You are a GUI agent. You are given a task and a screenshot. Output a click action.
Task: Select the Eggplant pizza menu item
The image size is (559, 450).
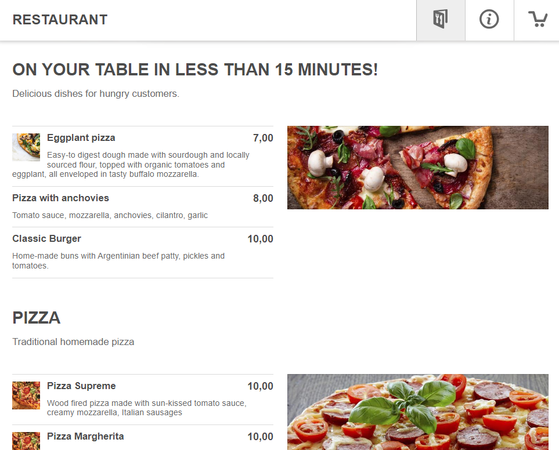tap(81, 138)
